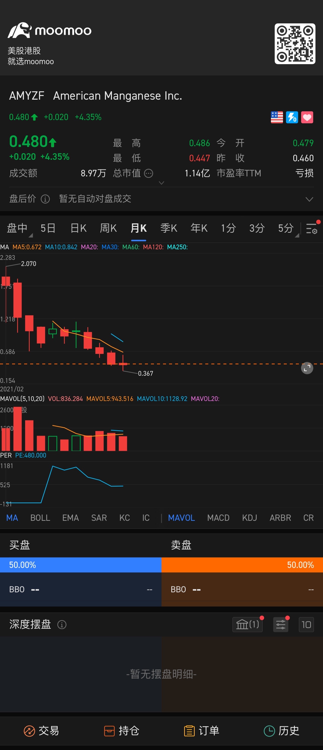323x750 pixels.
Task: Tap the orange 50.00% sell ratio bar
Action: [242, 565]
